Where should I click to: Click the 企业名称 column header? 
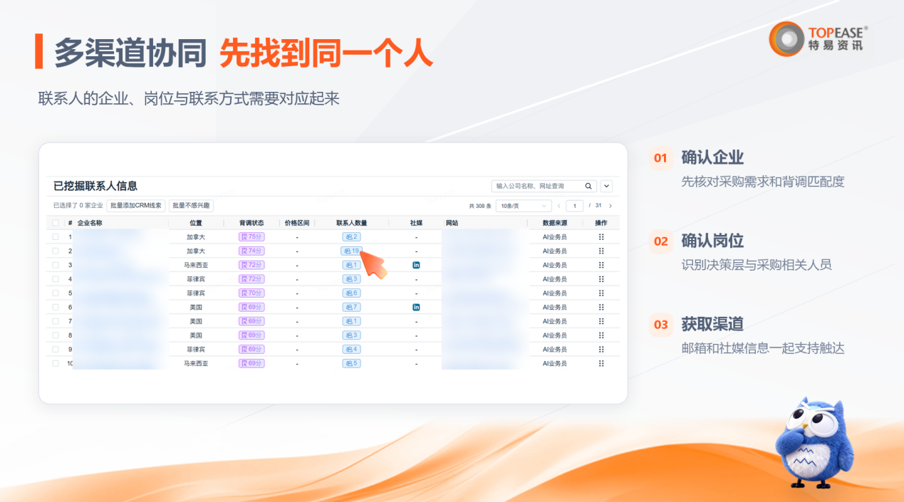coord(90,223)
